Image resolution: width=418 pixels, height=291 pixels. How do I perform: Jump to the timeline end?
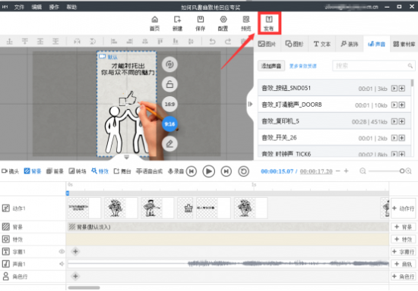[226, 171]
